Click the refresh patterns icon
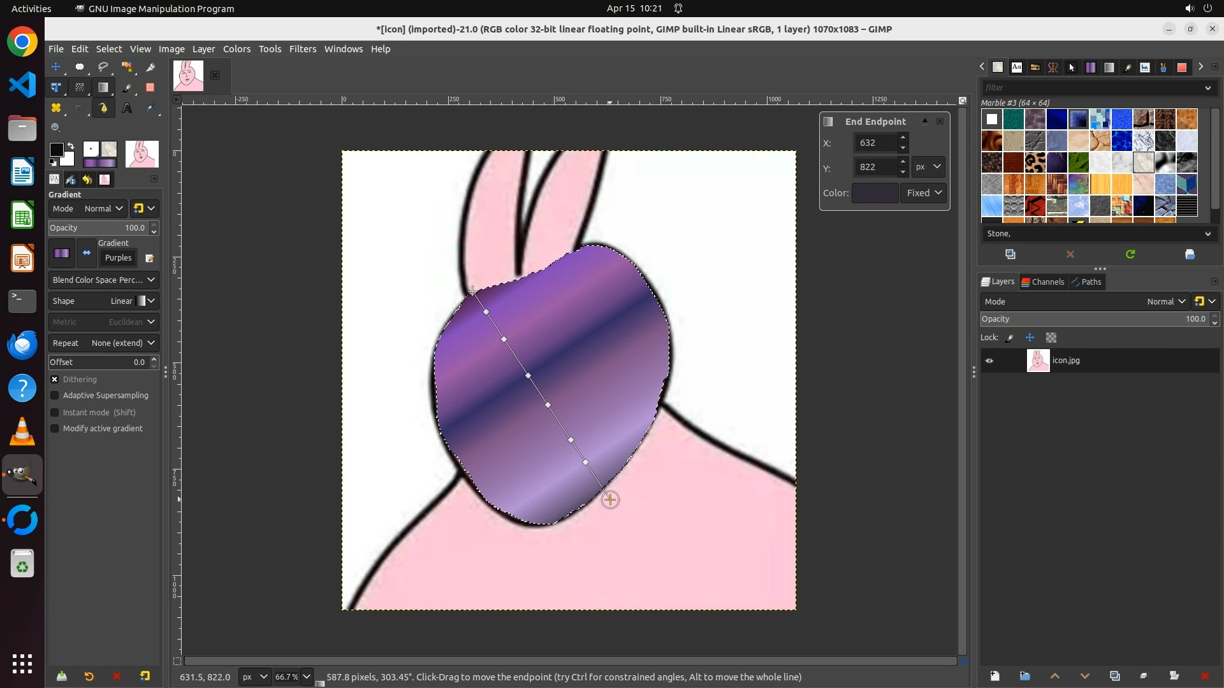The width and height of the screenshot is (1224, 688). 1130,254
